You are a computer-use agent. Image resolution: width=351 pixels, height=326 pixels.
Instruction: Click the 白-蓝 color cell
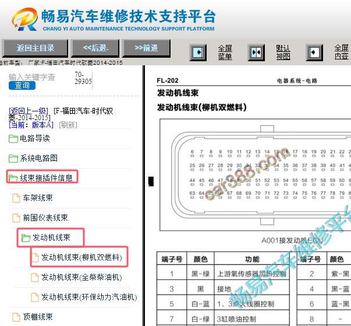click(x=200, y=304)
